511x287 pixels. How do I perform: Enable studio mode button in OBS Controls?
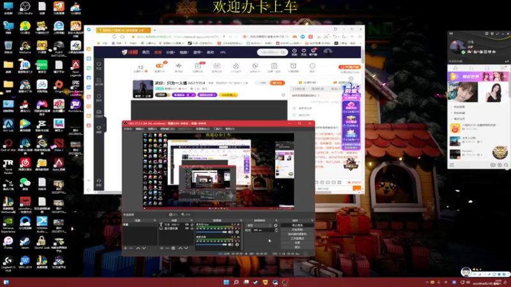[x=297, y=238]
